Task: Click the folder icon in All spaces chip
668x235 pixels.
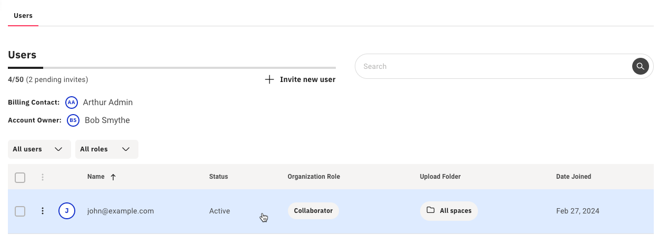Action: [x=431, y=210]
